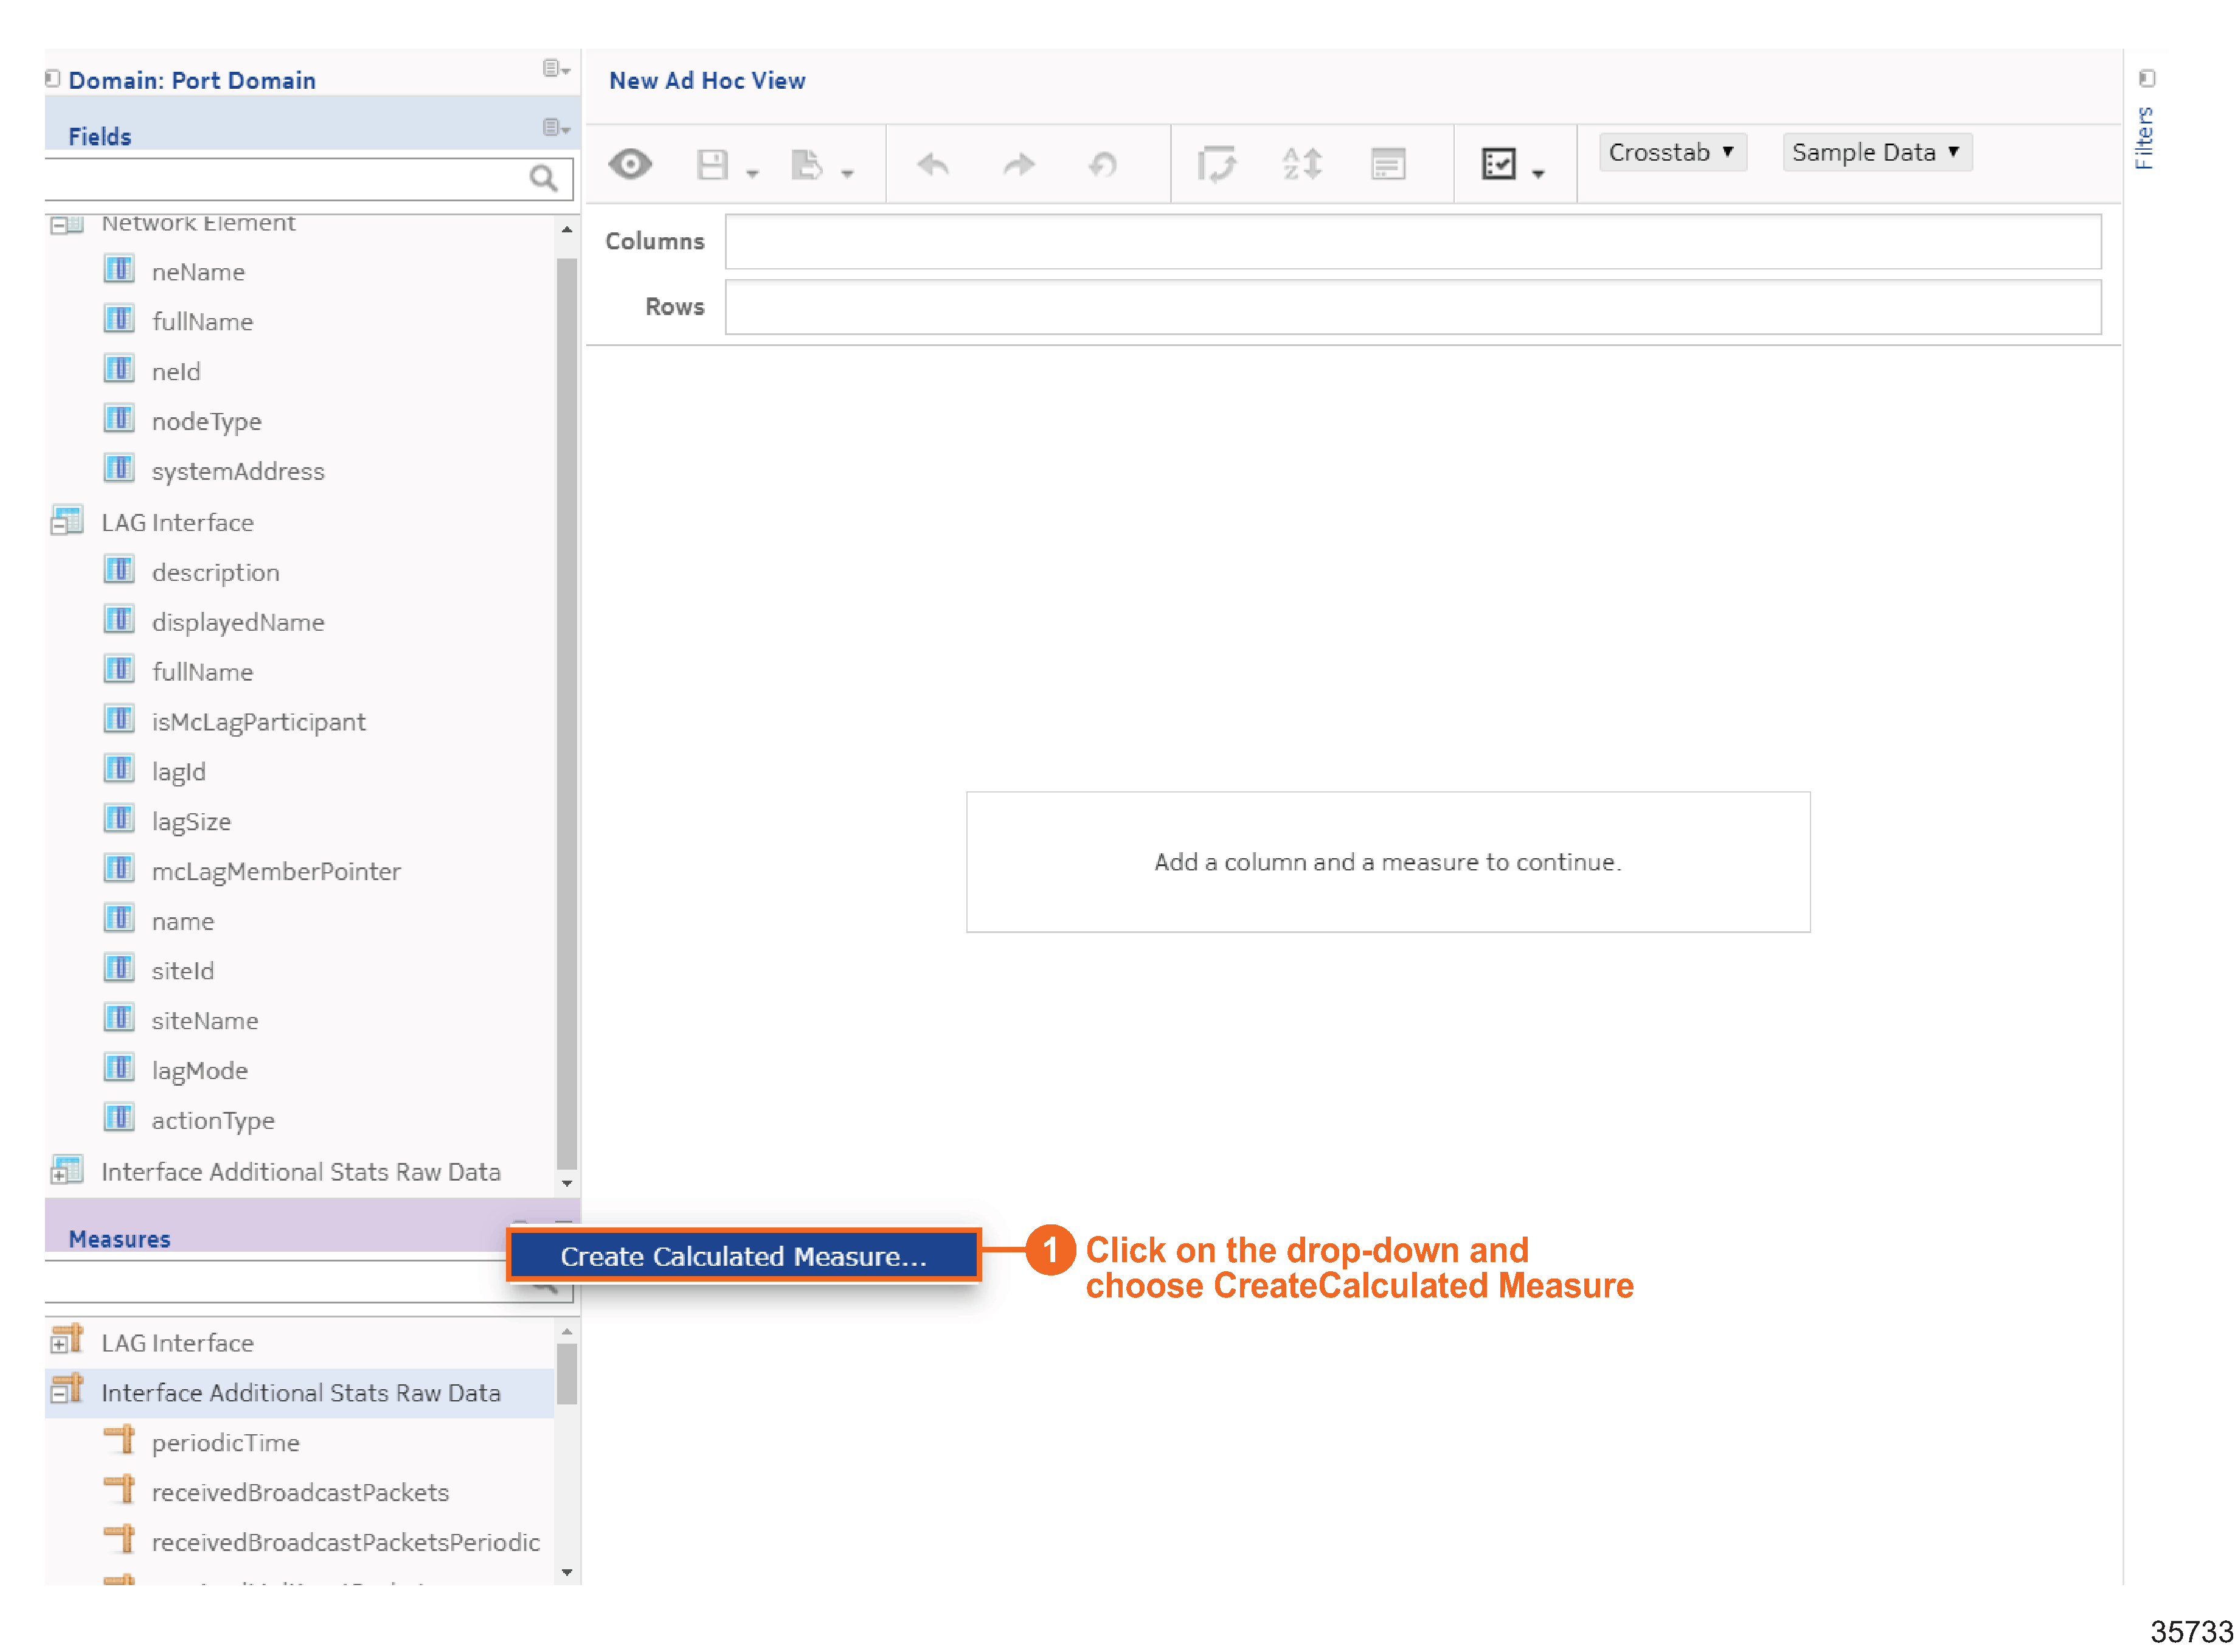The height and width of the screenshot is (1652, 2235).
Task: Click the Redo arrow icon
Action: tap(1018, 164)
